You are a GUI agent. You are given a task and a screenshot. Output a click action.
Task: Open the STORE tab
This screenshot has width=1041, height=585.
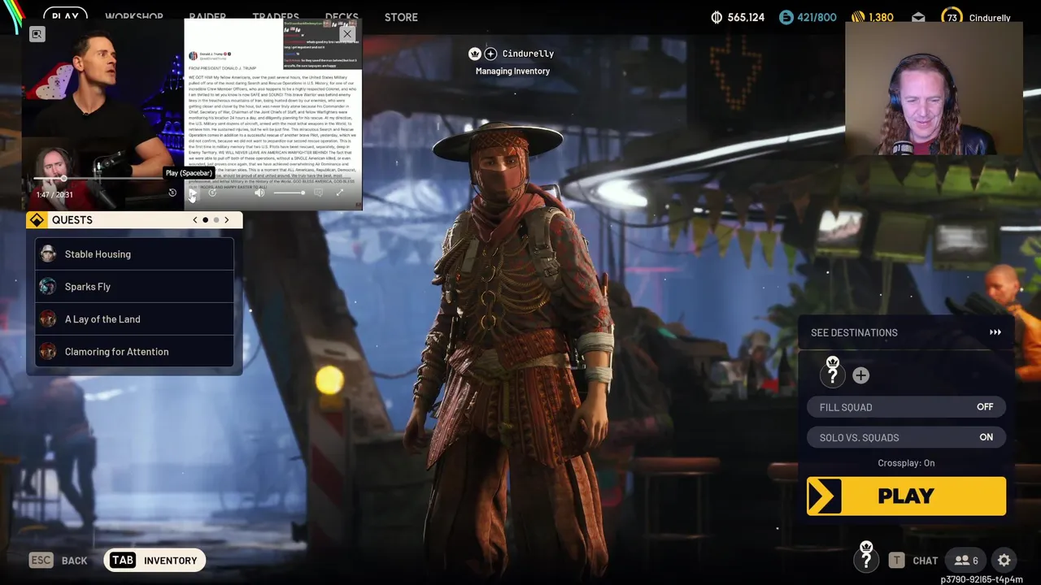click(x=401, y=16)
